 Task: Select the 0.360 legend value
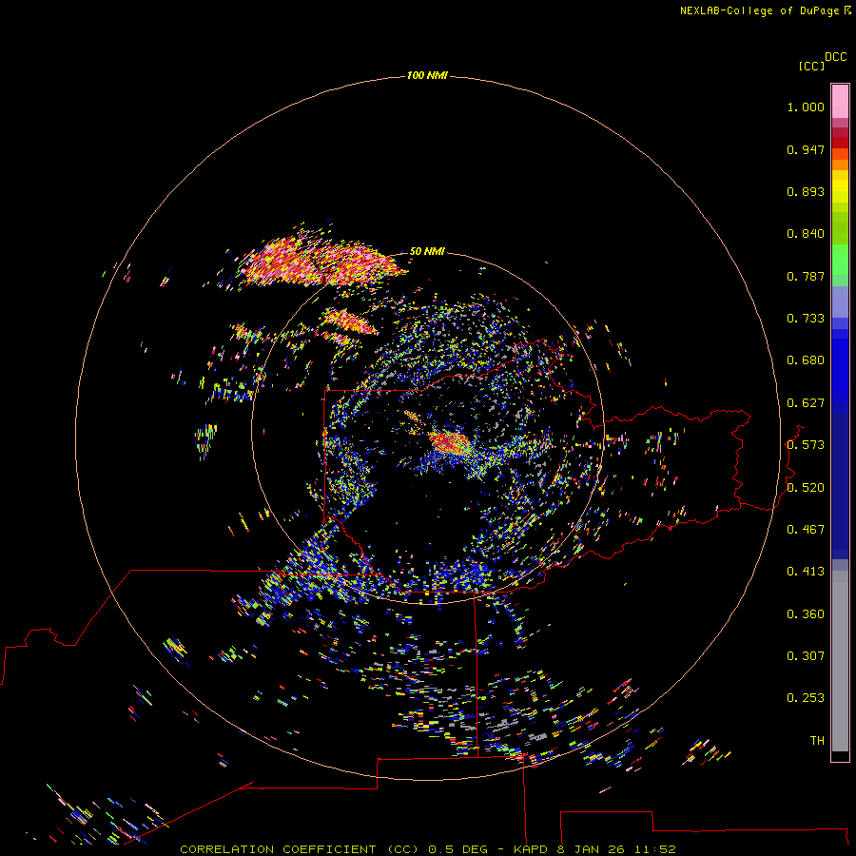[x=806, y=614]
